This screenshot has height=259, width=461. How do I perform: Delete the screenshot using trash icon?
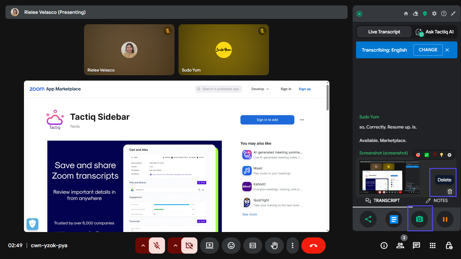click(450, 192)
